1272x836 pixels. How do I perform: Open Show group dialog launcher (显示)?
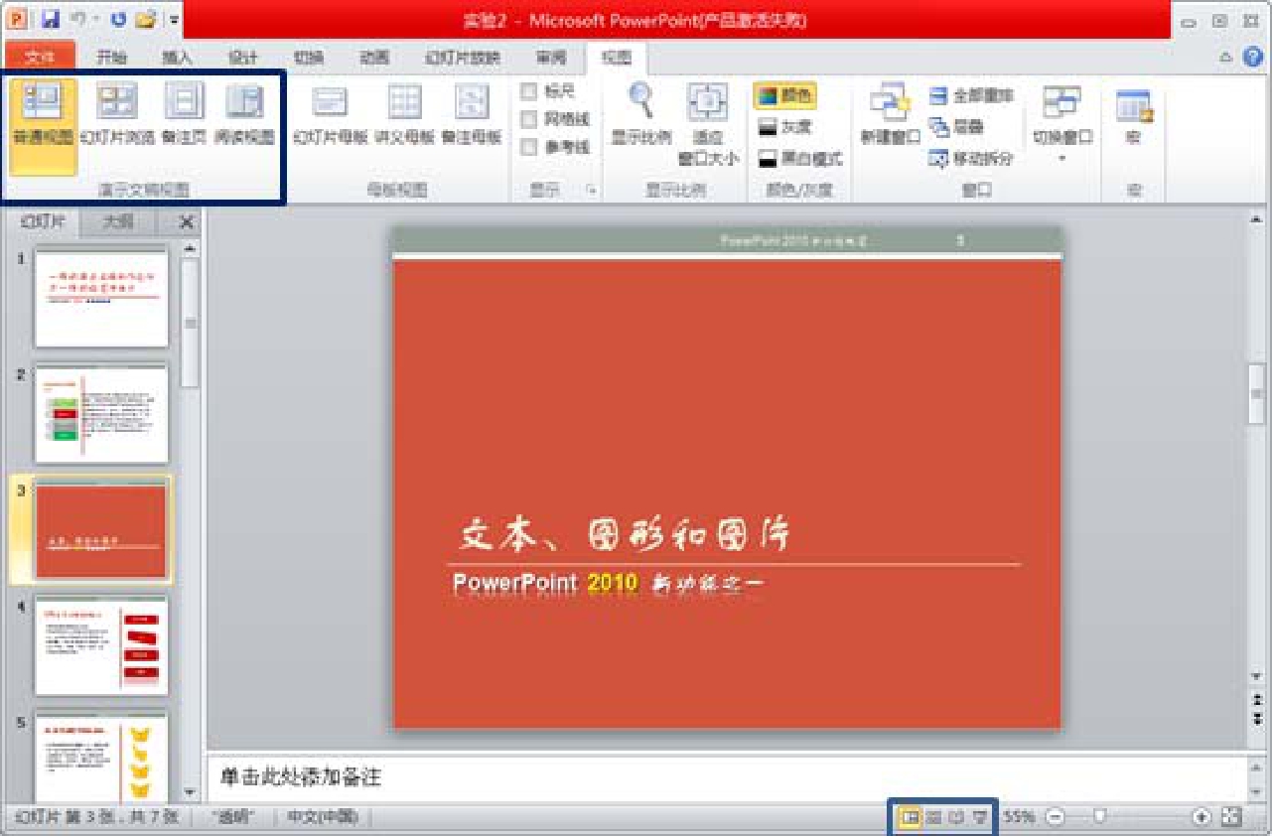point(592,191)
